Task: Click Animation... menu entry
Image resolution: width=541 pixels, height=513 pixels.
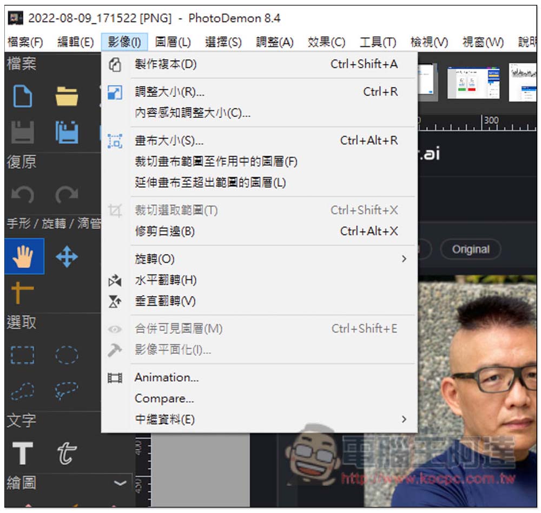Action: pos(167,377)
